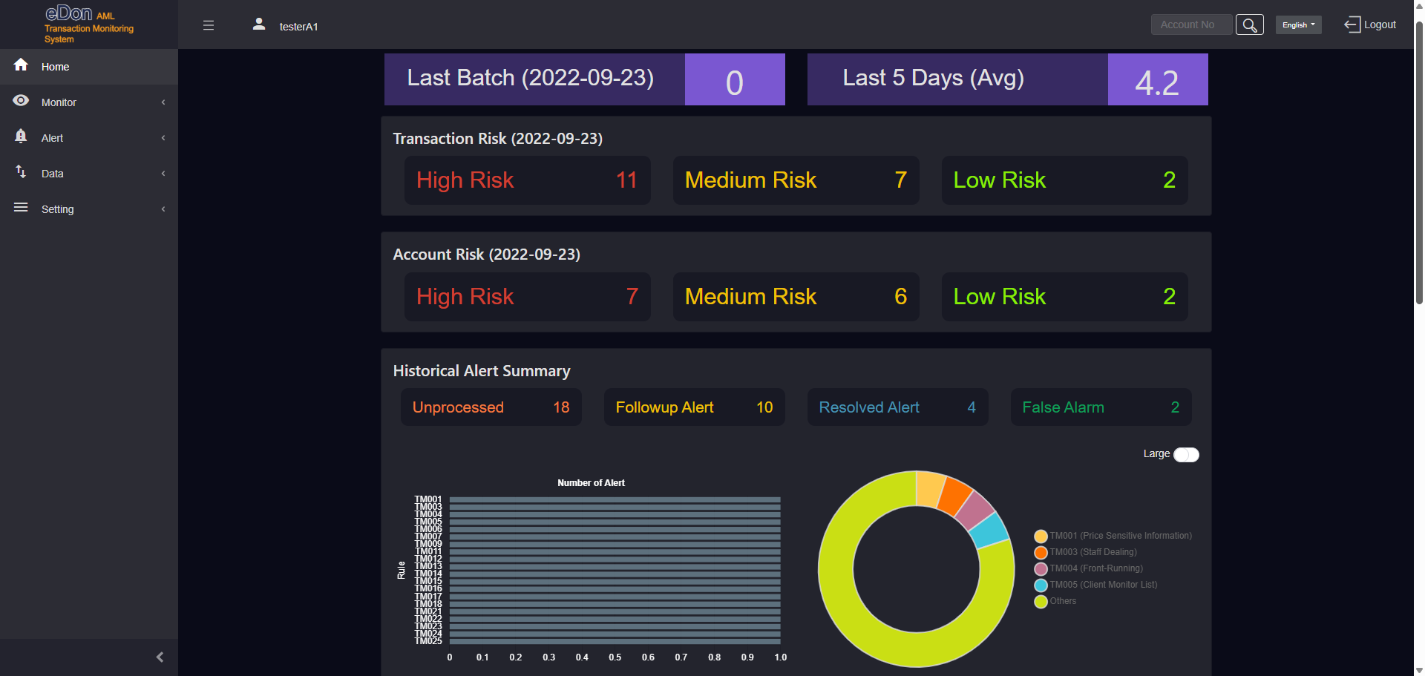The width and height of the screenshot is (1425, 676).
Task: Expand the Alert menu chevron
Action: pyautogui.click(x=163, y=137)
